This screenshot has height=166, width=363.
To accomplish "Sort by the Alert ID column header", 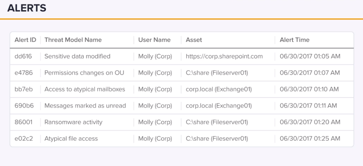I will [x=26, y=40].
